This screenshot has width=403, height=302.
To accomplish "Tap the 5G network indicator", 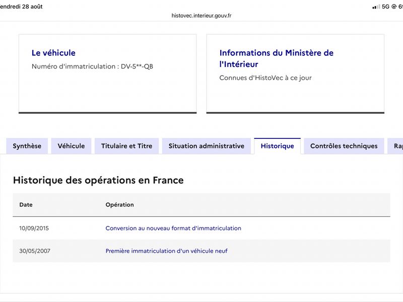I will click(x=385, y=7).
